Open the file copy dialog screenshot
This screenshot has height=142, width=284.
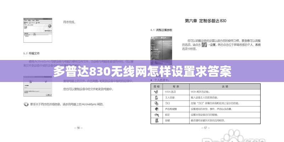38,86
